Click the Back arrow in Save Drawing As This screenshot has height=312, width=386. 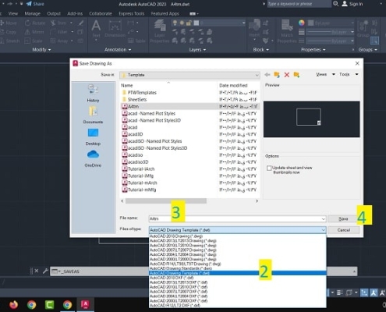click(267, 75)
